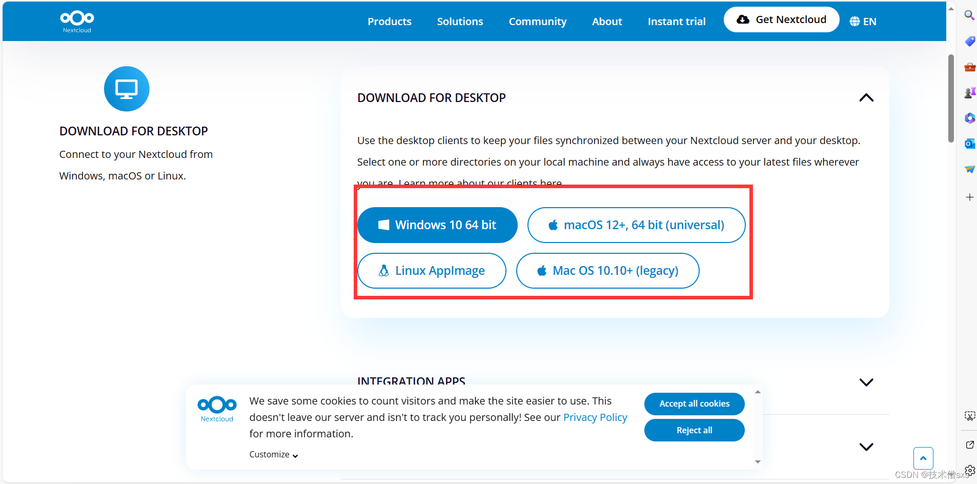
Task: Click the plus icon to customize sidebar
Action: coord(969,197)
